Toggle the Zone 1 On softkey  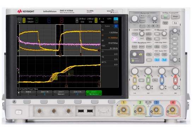point(44,93)
